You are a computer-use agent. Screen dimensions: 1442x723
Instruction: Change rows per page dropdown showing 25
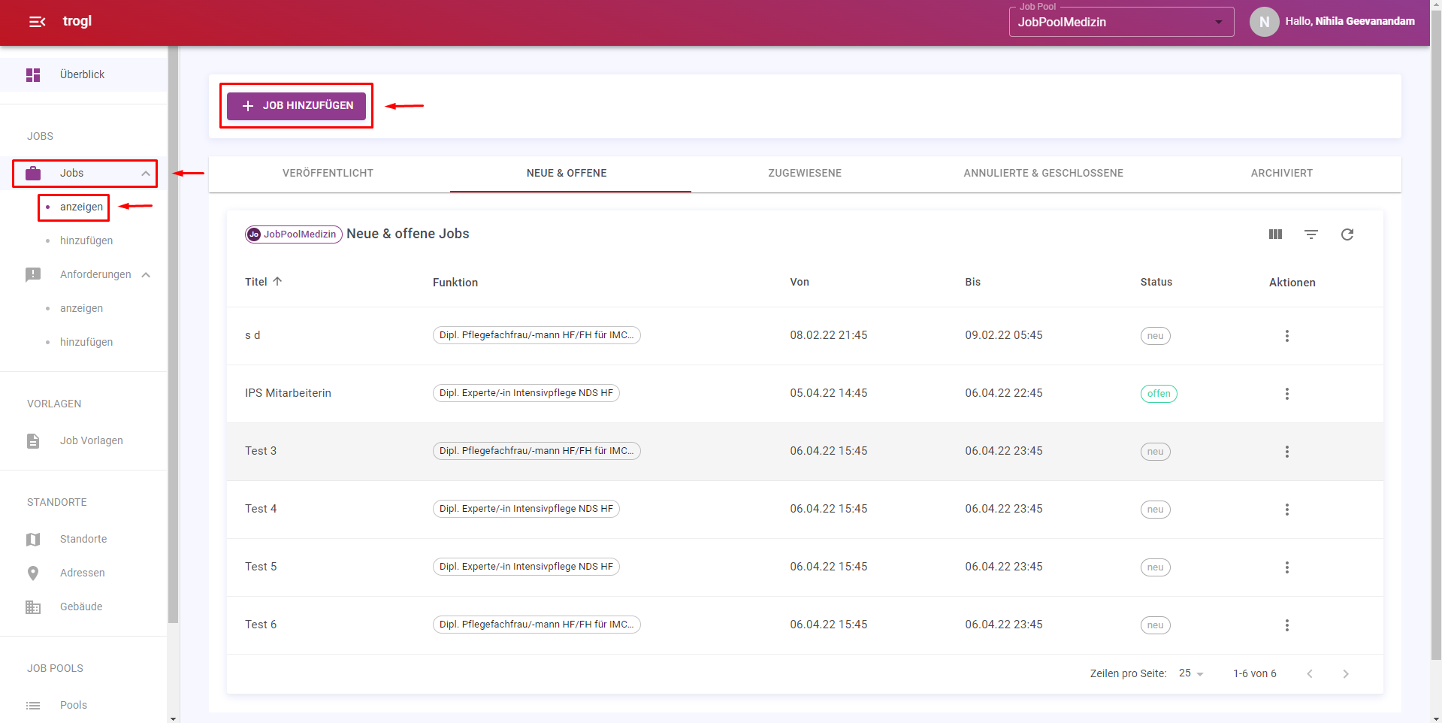coord(1191,673)
